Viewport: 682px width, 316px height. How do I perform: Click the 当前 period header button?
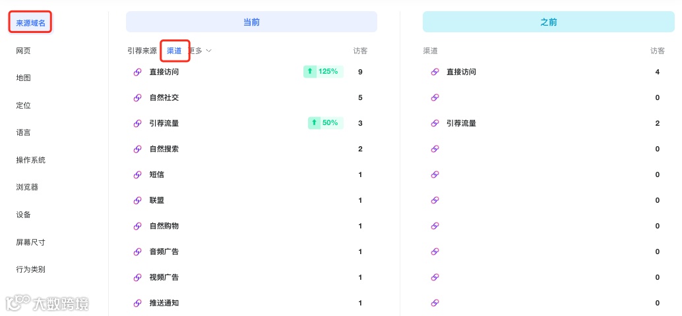[251, 22]
